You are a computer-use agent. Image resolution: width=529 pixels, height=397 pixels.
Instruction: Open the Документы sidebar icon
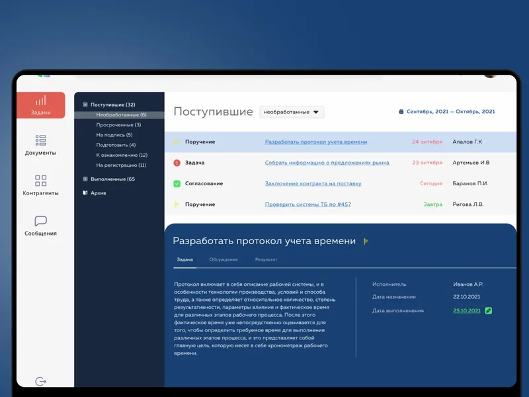click(x=41, y=140)
